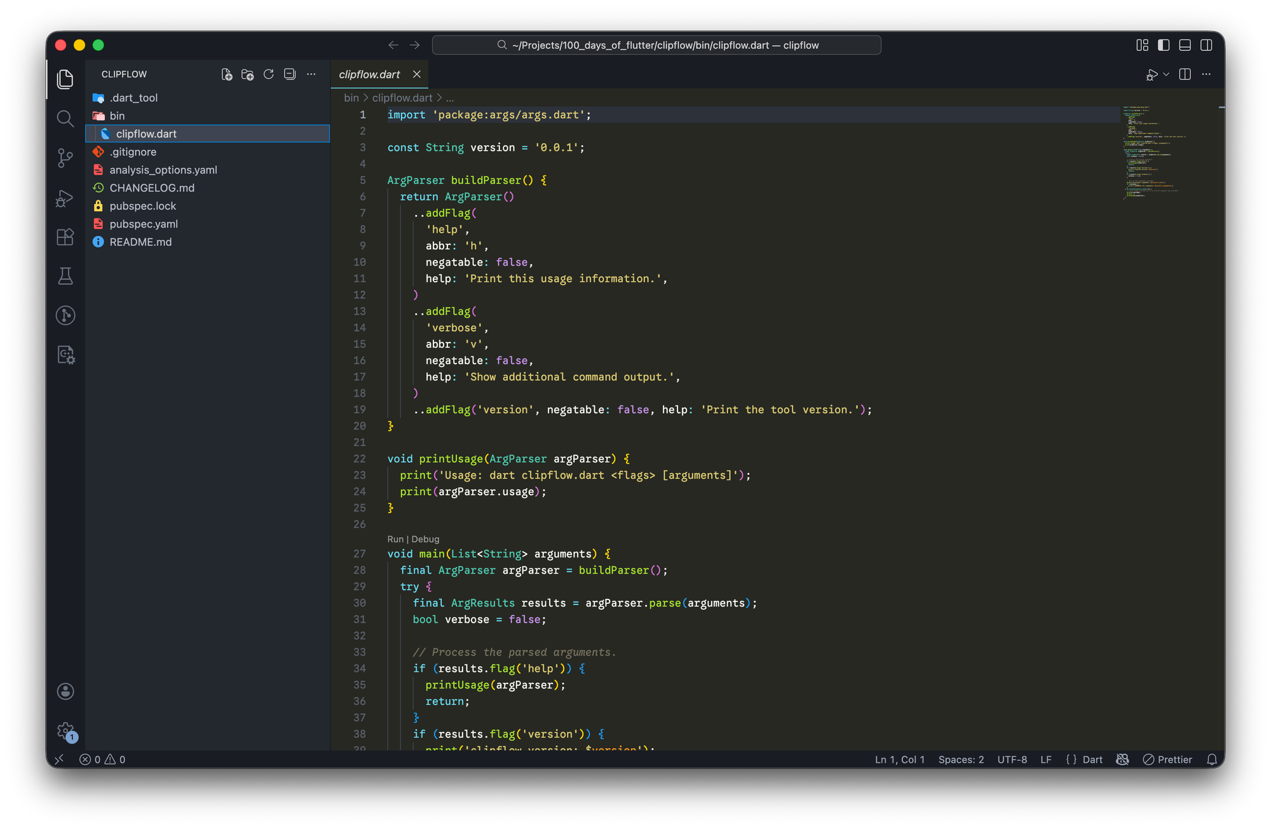Click the Refresh Explorer icon
Screen dimensions: 1271x829
[268, 74]
